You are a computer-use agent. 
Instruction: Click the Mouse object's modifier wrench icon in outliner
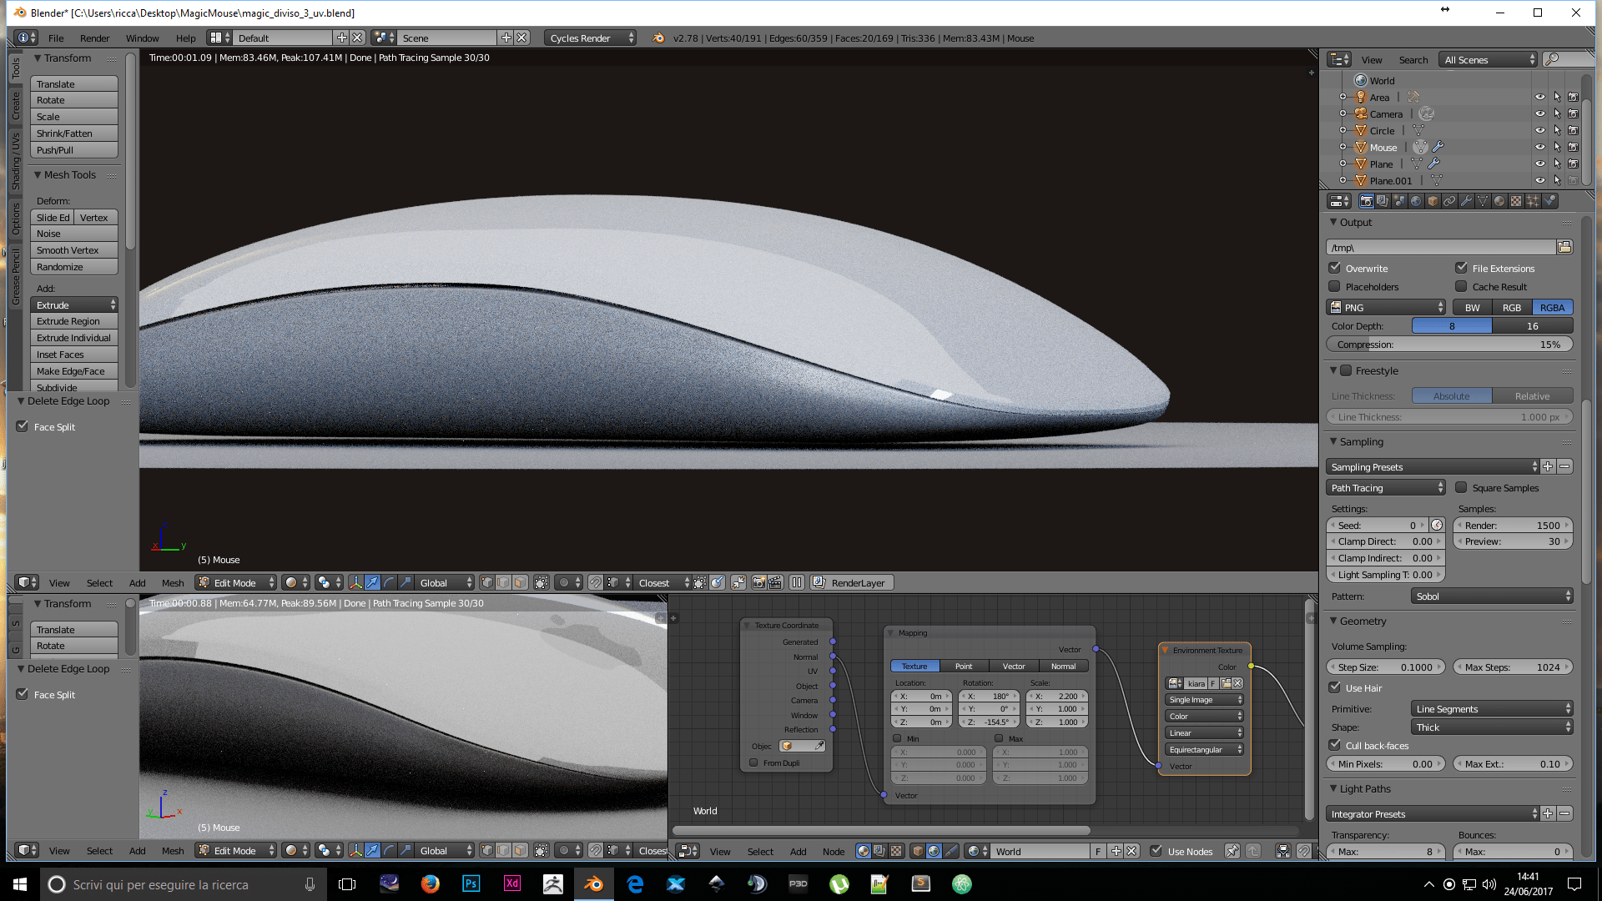click(1438, 147)
